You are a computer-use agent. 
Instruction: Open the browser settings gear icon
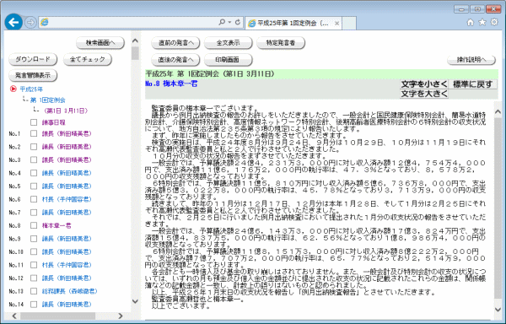(494, 22)
